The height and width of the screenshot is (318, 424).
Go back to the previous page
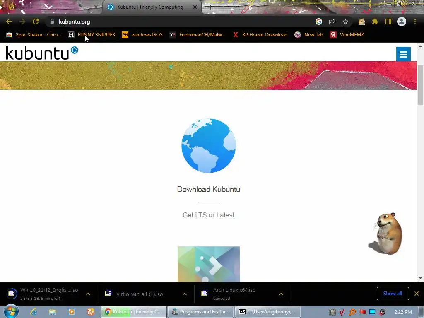[9, 22]
